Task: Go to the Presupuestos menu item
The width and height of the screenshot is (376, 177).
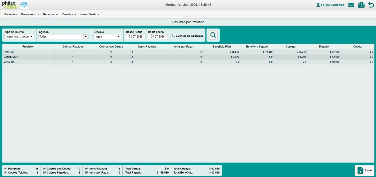Action: (30, 14)
